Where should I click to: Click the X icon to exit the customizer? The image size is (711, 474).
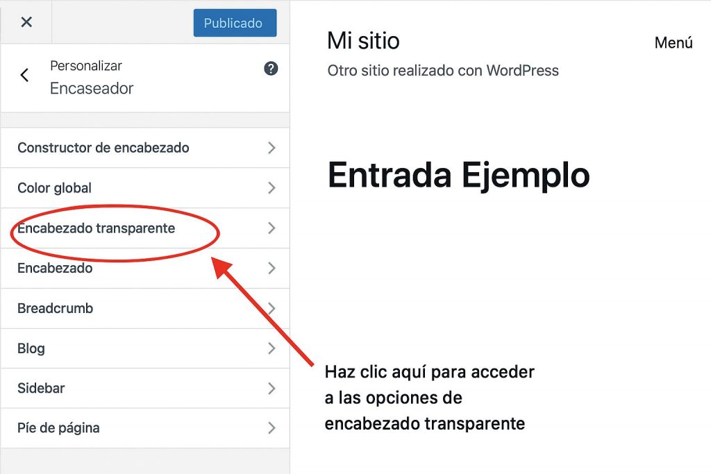(26, 22)
